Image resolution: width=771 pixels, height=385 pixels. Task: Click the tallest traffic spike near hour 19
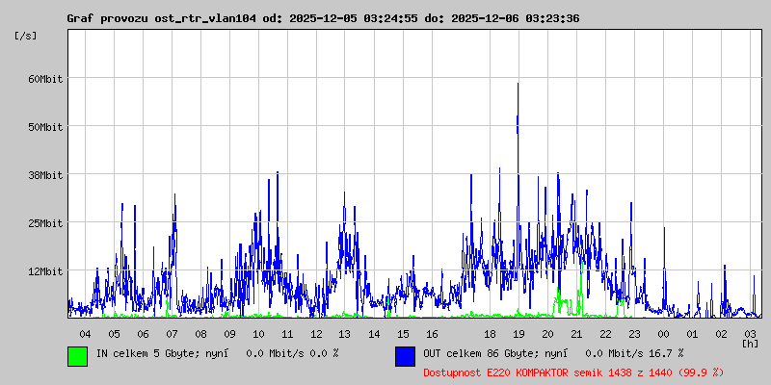(518, 87)
